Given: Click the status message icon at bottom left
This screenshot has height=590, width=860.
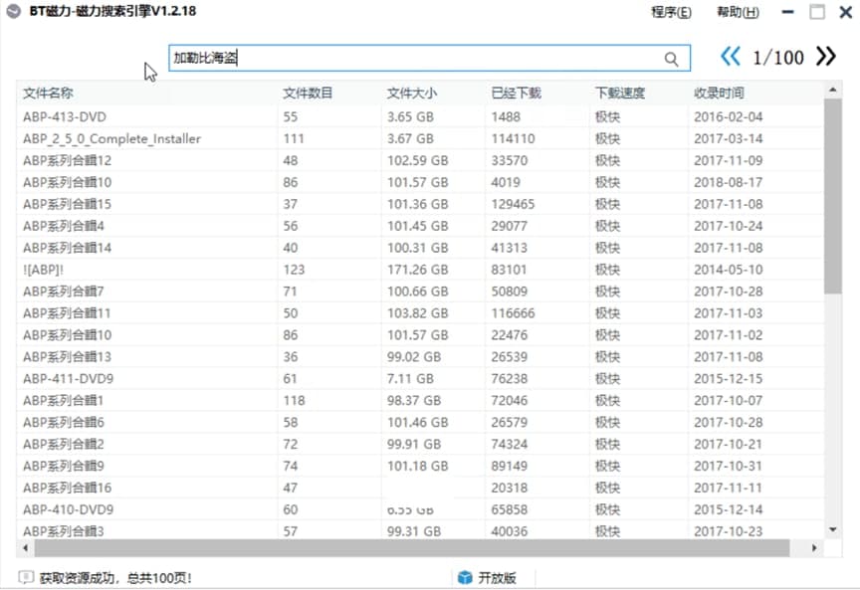Looking at the screenshot, I should pos(25,577).
